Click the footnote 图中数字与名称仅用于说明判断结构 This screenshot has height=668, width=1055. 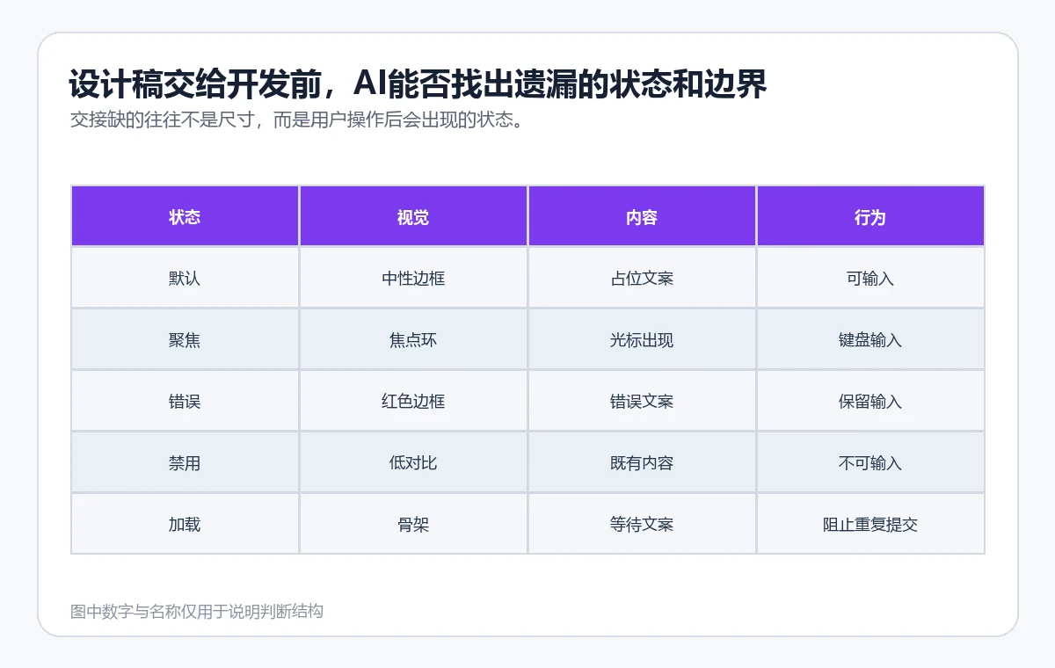click(x=197, y=612)
